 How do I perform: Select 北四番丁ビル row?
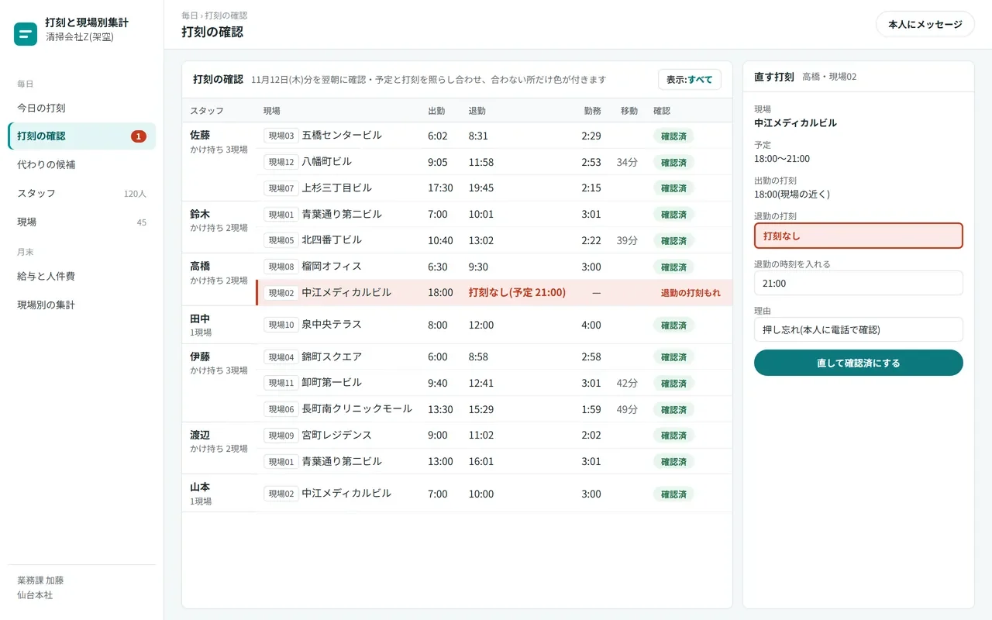point(494,240)
